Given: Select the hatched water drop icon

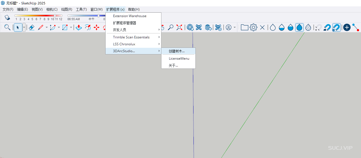Looking at the screenshot, I should [308, 27].
